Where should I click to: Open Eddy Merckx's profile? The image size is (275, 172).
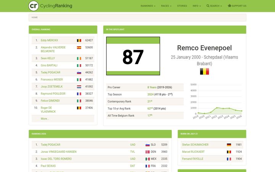49,41
